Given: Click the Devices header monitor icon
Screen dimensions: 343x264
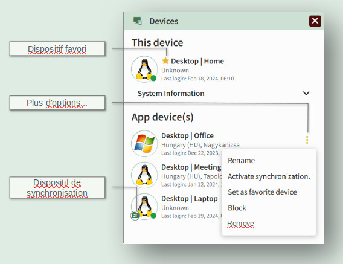Looking at the screenshot, I should 138,21.
